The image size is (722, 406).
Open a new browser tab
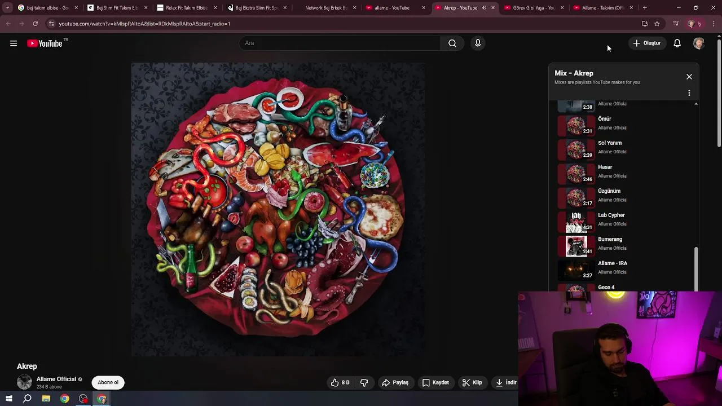pos(645,8)
